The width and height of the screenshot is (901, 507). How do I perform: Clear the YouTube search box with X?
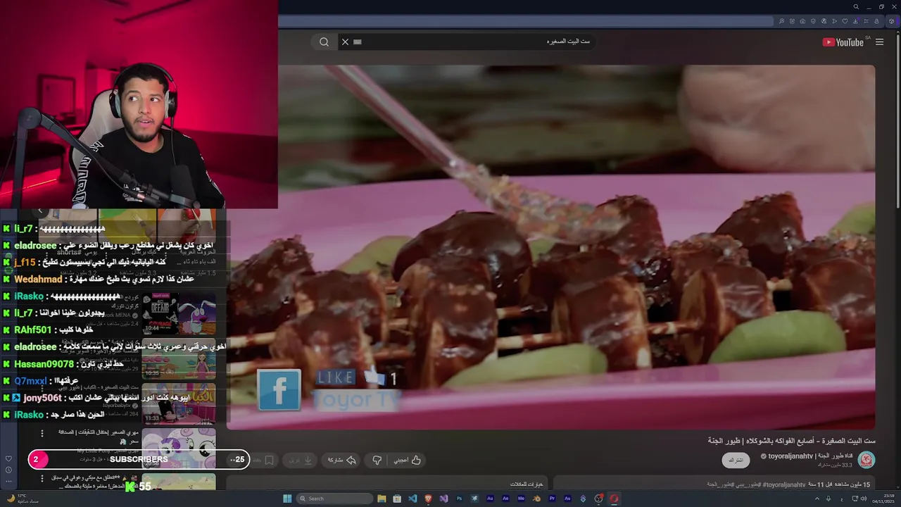[x=345, y=42]
